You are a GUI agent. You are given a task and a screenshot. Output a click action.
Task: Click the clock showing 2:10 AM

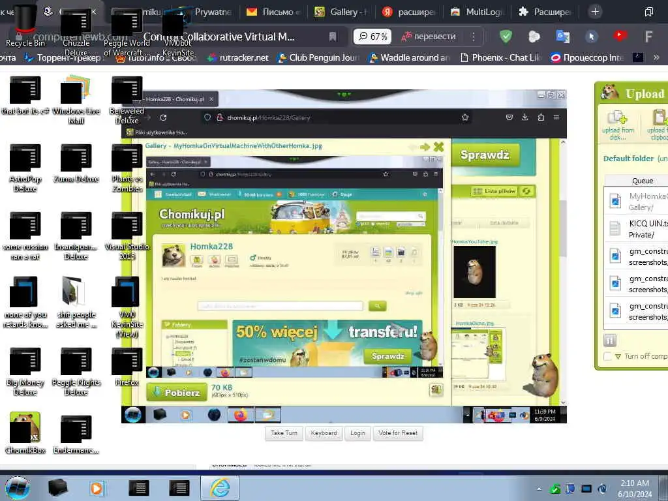coord(635,489)
